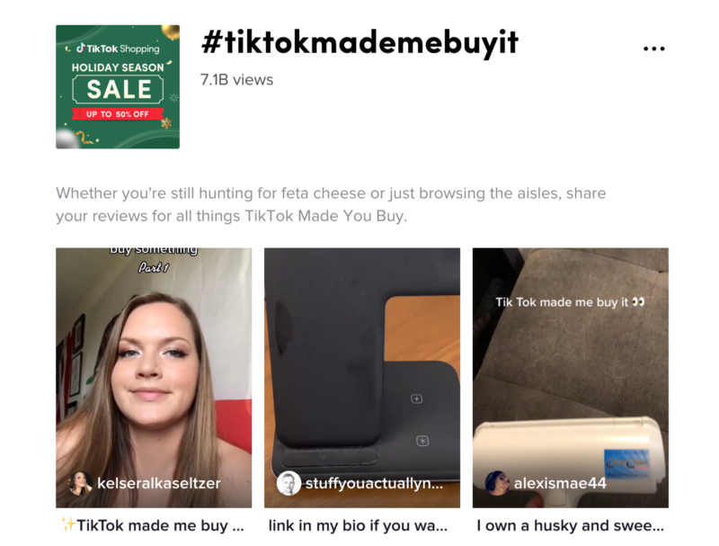Click the 'link in my bio' caption

pyautogui.click(x=358, y=525)
